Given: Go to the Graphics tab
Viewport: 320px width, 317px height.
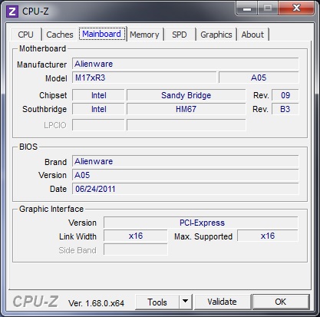Looking at the screenshot, I should click(x=216, y=35).
